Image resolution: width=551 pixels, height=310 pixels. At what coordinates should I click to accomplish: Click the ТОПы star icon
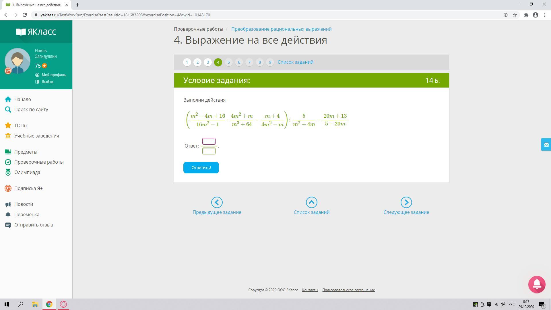click(x=8, y=125)
